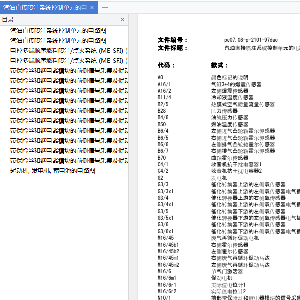Click the 文件标题 label
Viewport: 300px width, 300px height.
click(x=172, y=48)
